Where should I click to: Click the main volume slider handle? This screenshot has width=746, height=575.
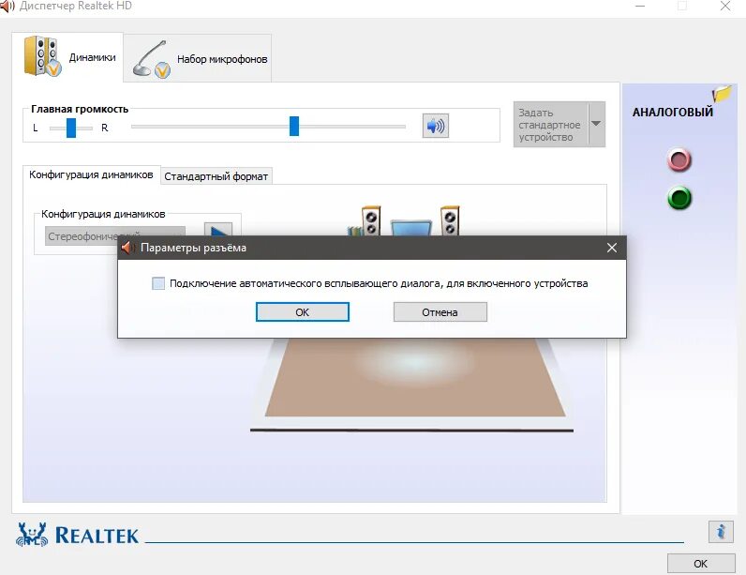click(294, 126)
